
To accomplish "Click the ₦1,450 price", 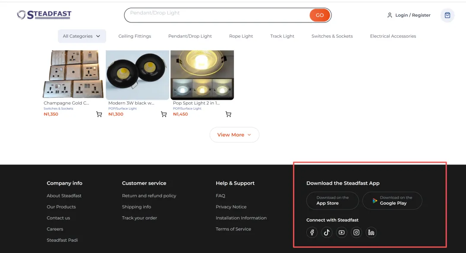I will (x=180, y=114).
